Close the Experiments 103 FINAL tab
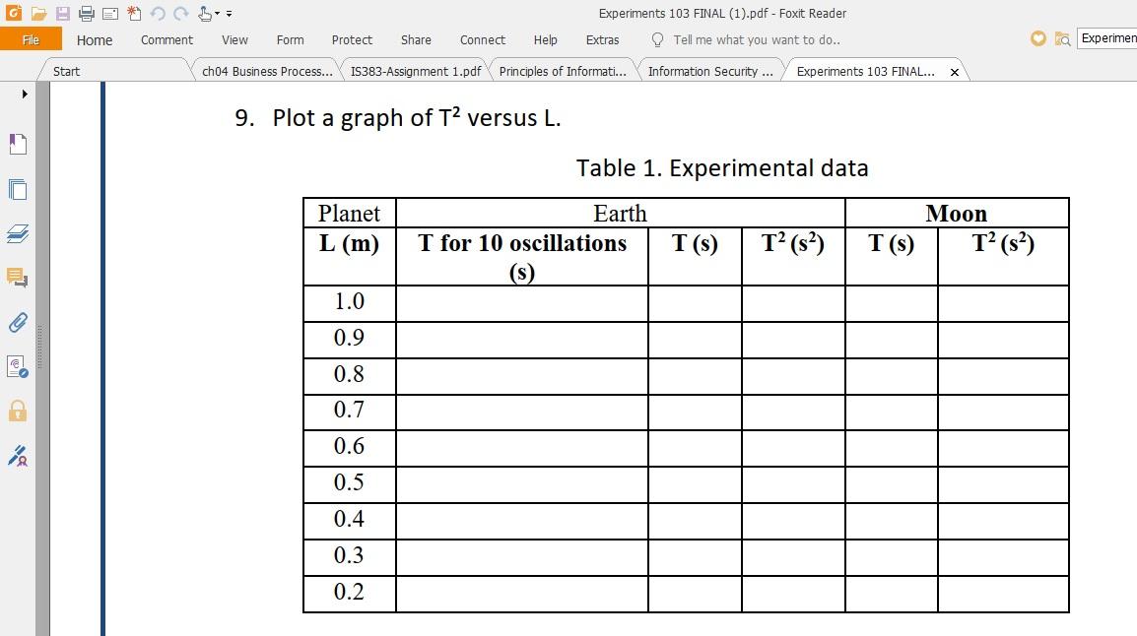The image size is (1137, 636). coord(955,72)
